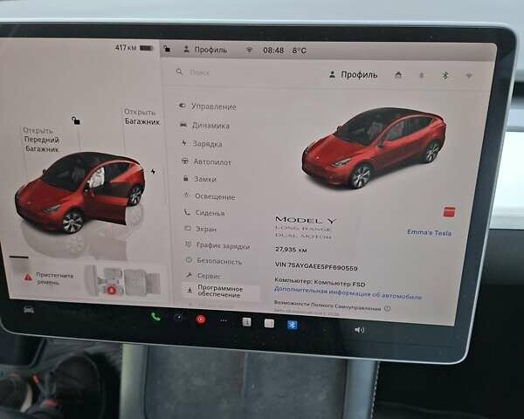Select the Зарядка lightning bolt icon
The height and width of the screenshot is (419, 524).
point(184,143)
